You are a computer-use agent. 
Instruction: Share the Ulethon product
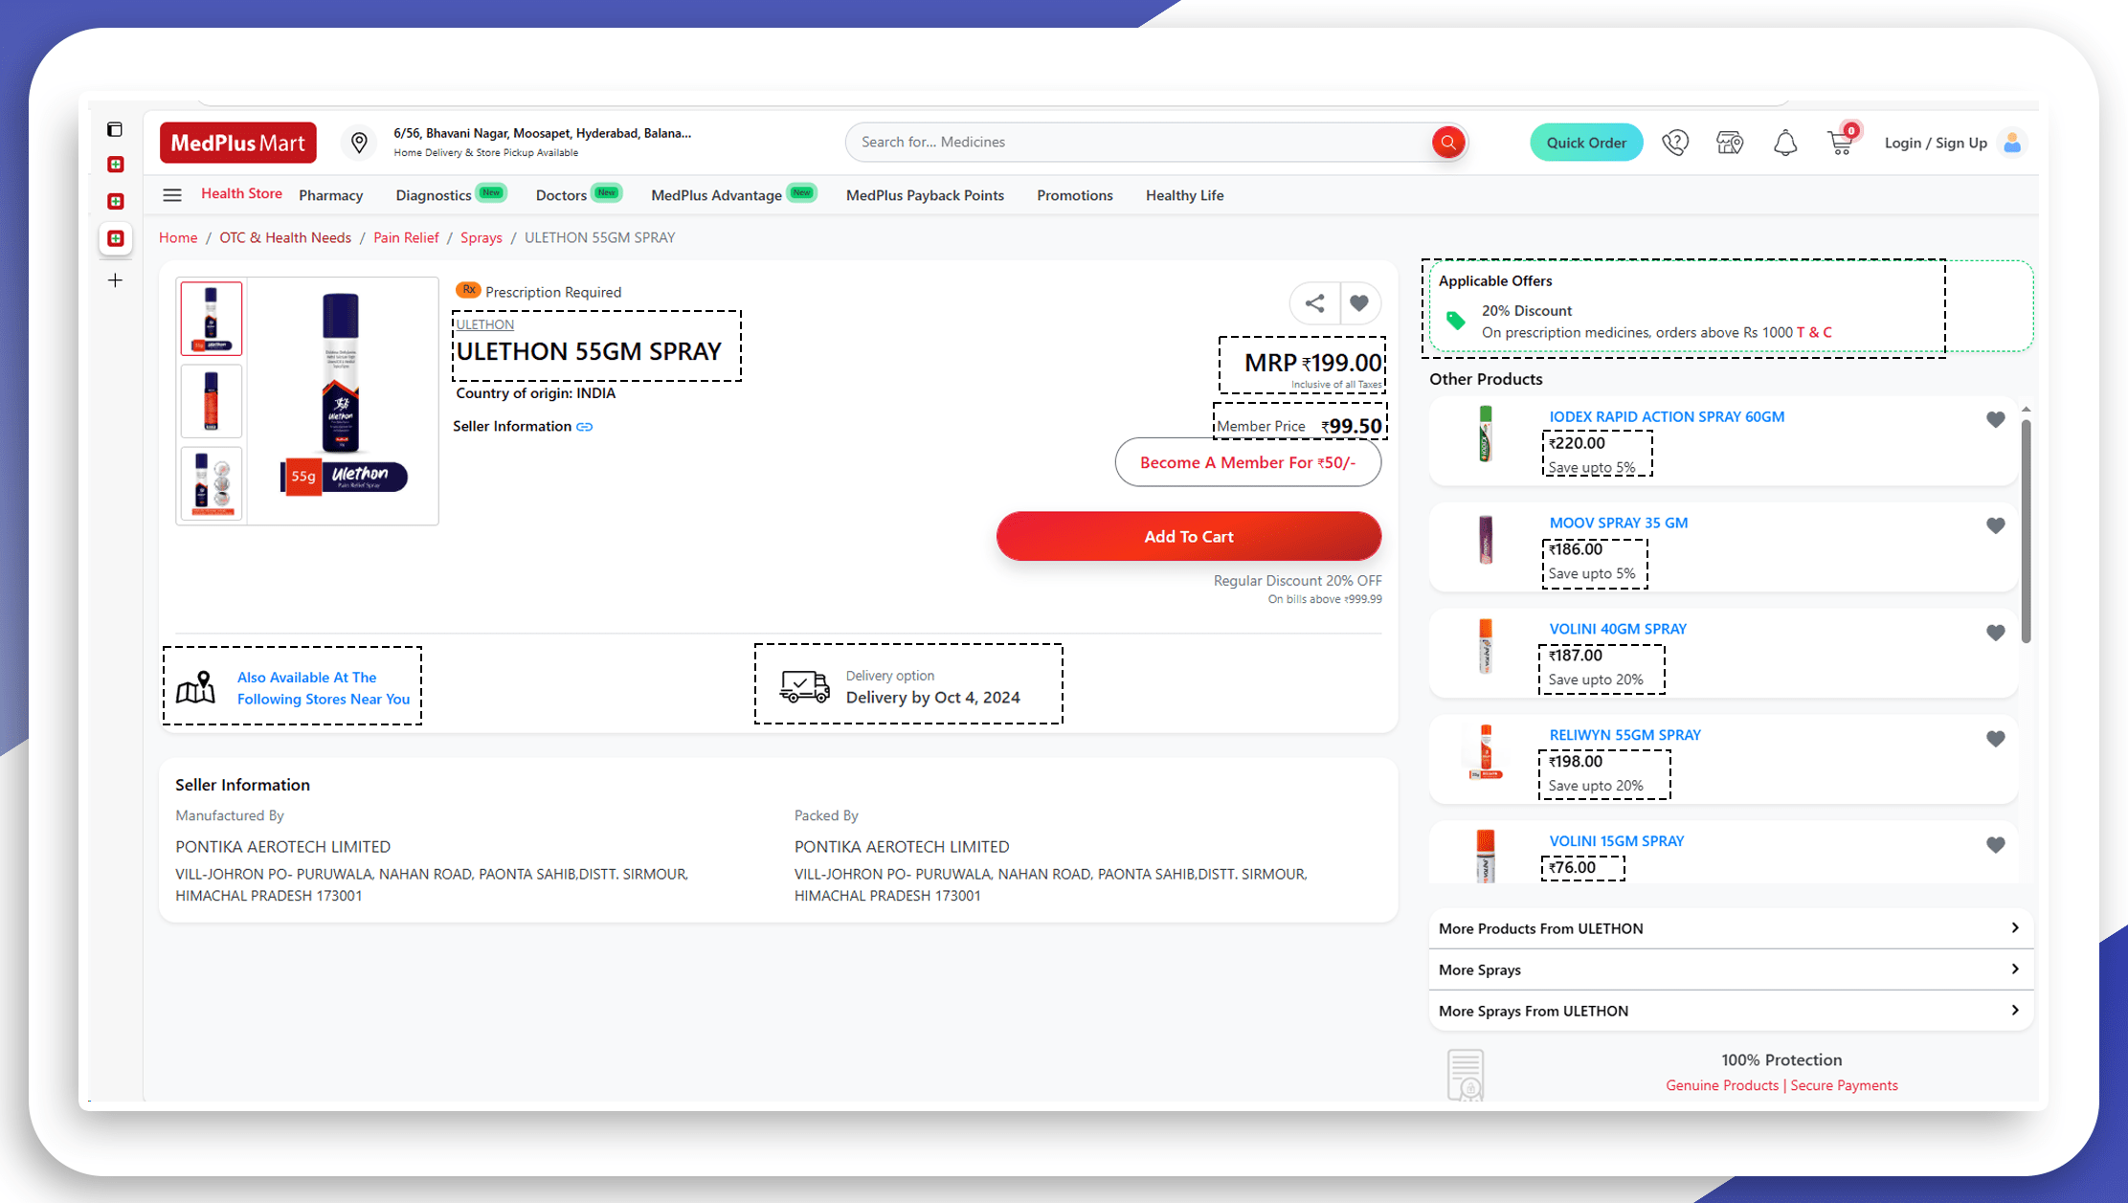click(x=1315, y=303)
